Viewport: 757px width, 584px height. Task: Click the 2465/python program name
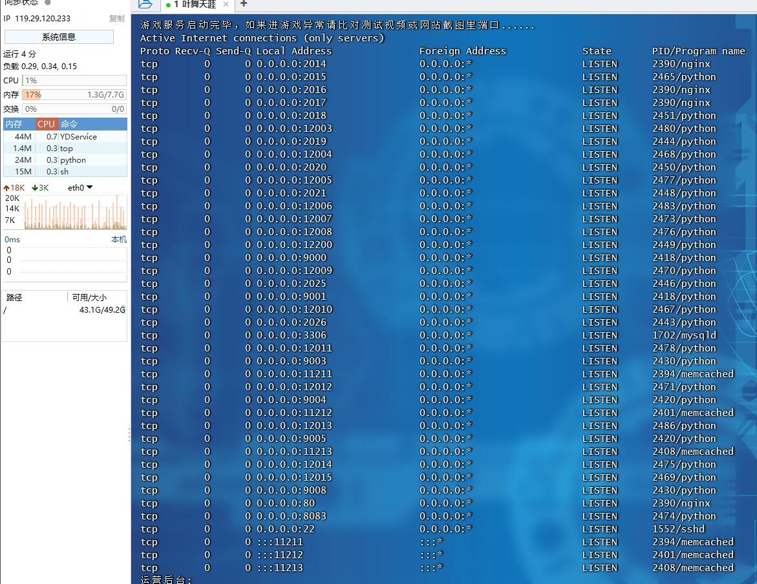pos(684,77)
